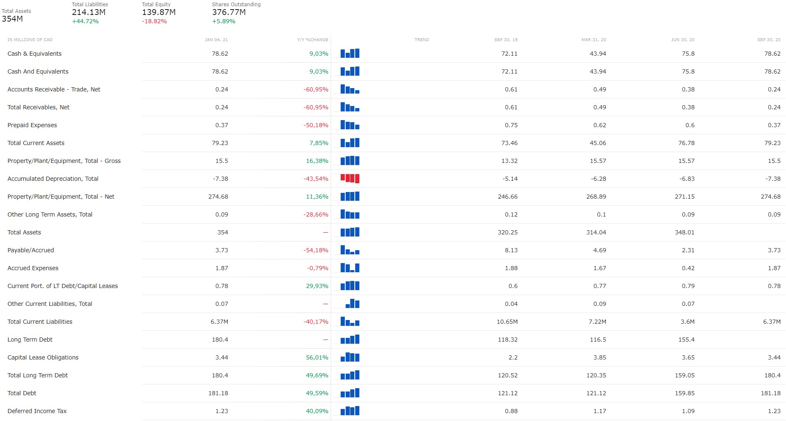Click the SEP 30, 19 column header

pyautogui.click(x=506, y=40)
